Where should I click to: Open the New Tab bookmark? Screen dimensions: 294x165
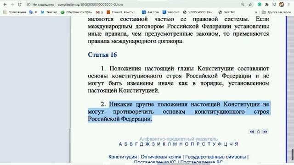[226, 12]
